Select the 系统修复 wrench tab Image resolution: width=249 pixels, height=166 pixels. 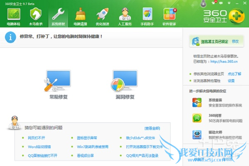(58, 17)
